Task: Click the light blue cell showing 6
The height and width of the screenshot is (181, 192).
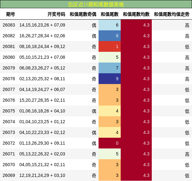Action: [110, 25]
